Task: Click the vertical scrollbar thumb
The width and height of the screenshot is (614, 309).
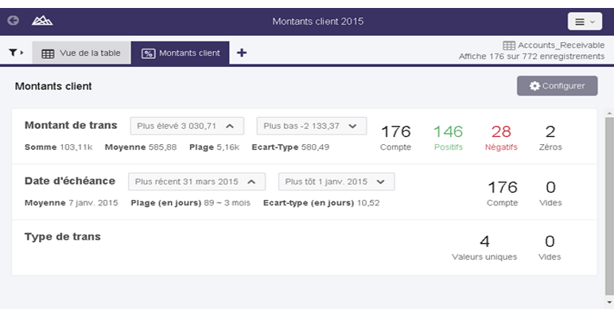Action: click(x=609, y=206)
